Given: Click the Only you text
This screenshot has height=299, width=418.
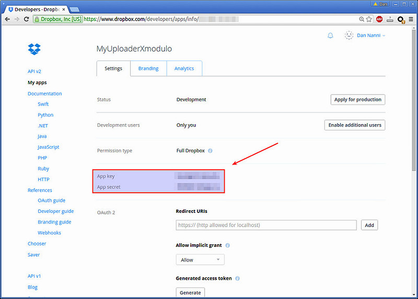Looking at the screenshot, I should click(186, 125).
